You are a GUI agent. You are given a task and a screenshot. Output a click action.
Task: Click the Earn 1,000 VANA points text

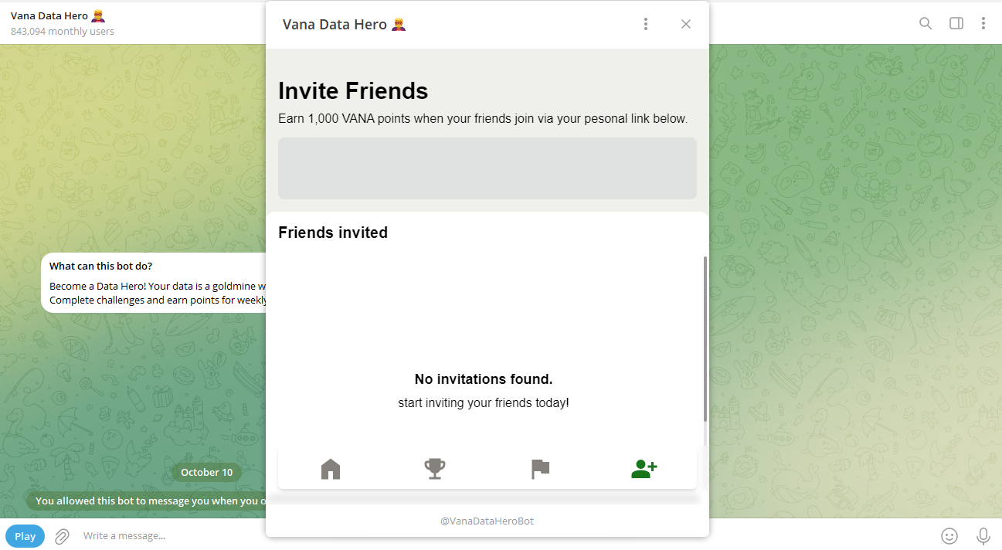(483, 119)
